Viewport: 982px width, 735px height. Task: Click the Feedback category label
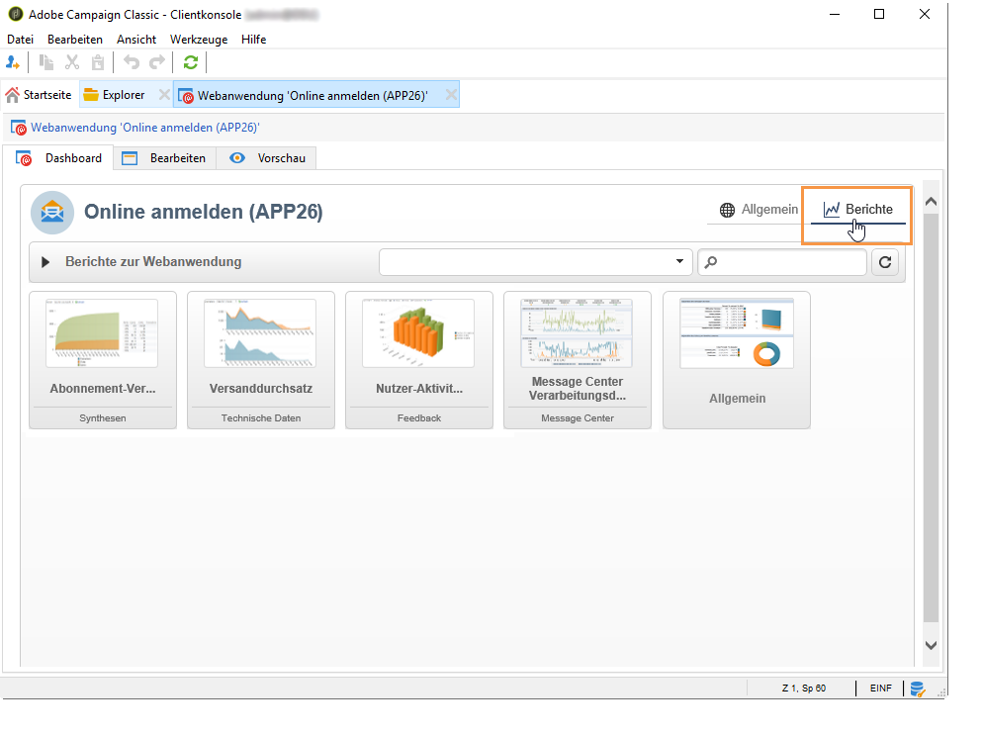click(x=419, y=417)
